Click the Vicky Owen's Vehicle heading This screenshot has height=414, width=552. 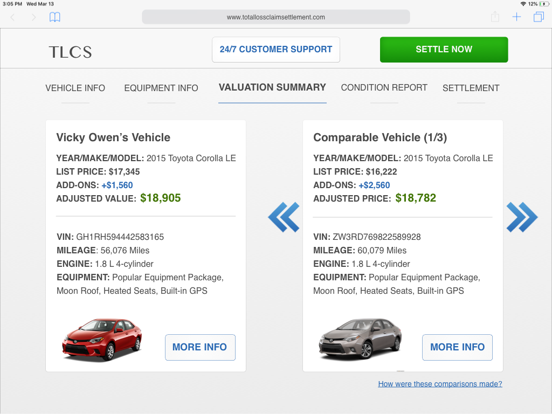coord(113,137)
